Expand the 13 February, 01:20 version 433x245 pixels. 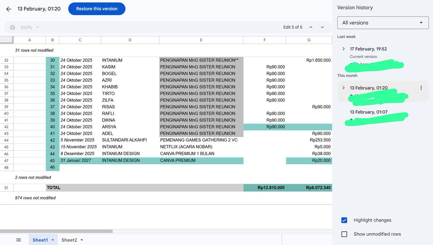pyautogui.click(x=344, y=88)
